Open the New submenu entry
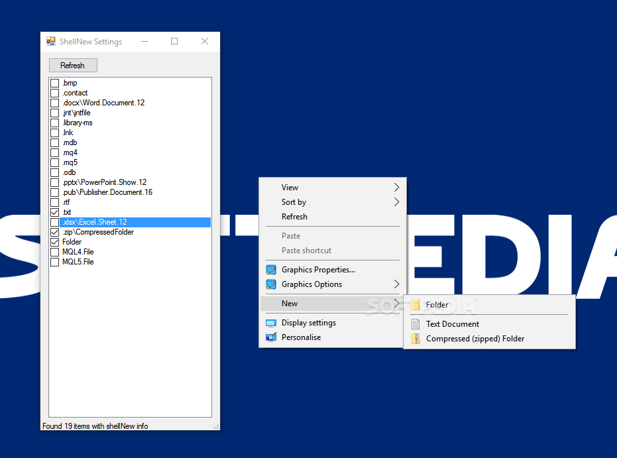This screenshot has height=458, width=617. click(x=333, y=304)
